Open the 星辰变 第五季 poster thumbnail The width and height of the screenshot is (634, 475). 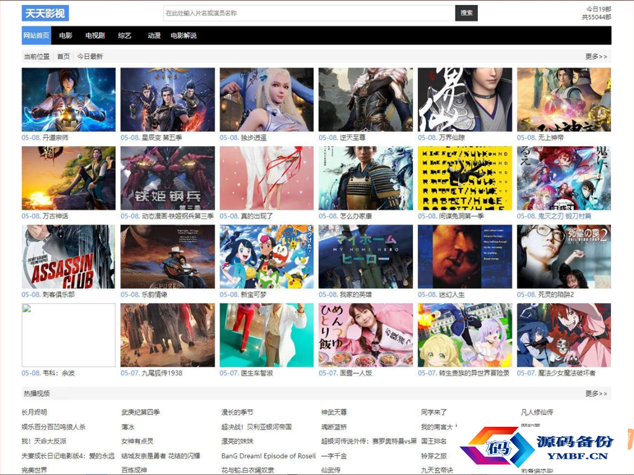pos(168,100)
